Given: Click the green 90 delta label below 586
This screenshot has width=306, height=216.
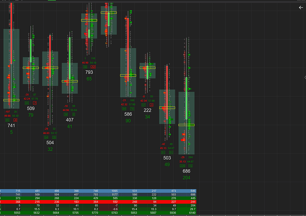Looking at the screenshot, I should tap(128, 121).
